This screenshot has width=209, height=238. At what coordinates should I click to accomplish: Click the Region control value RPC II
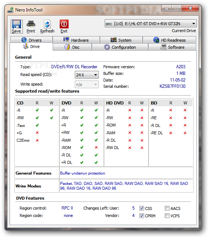pos(67,208)
